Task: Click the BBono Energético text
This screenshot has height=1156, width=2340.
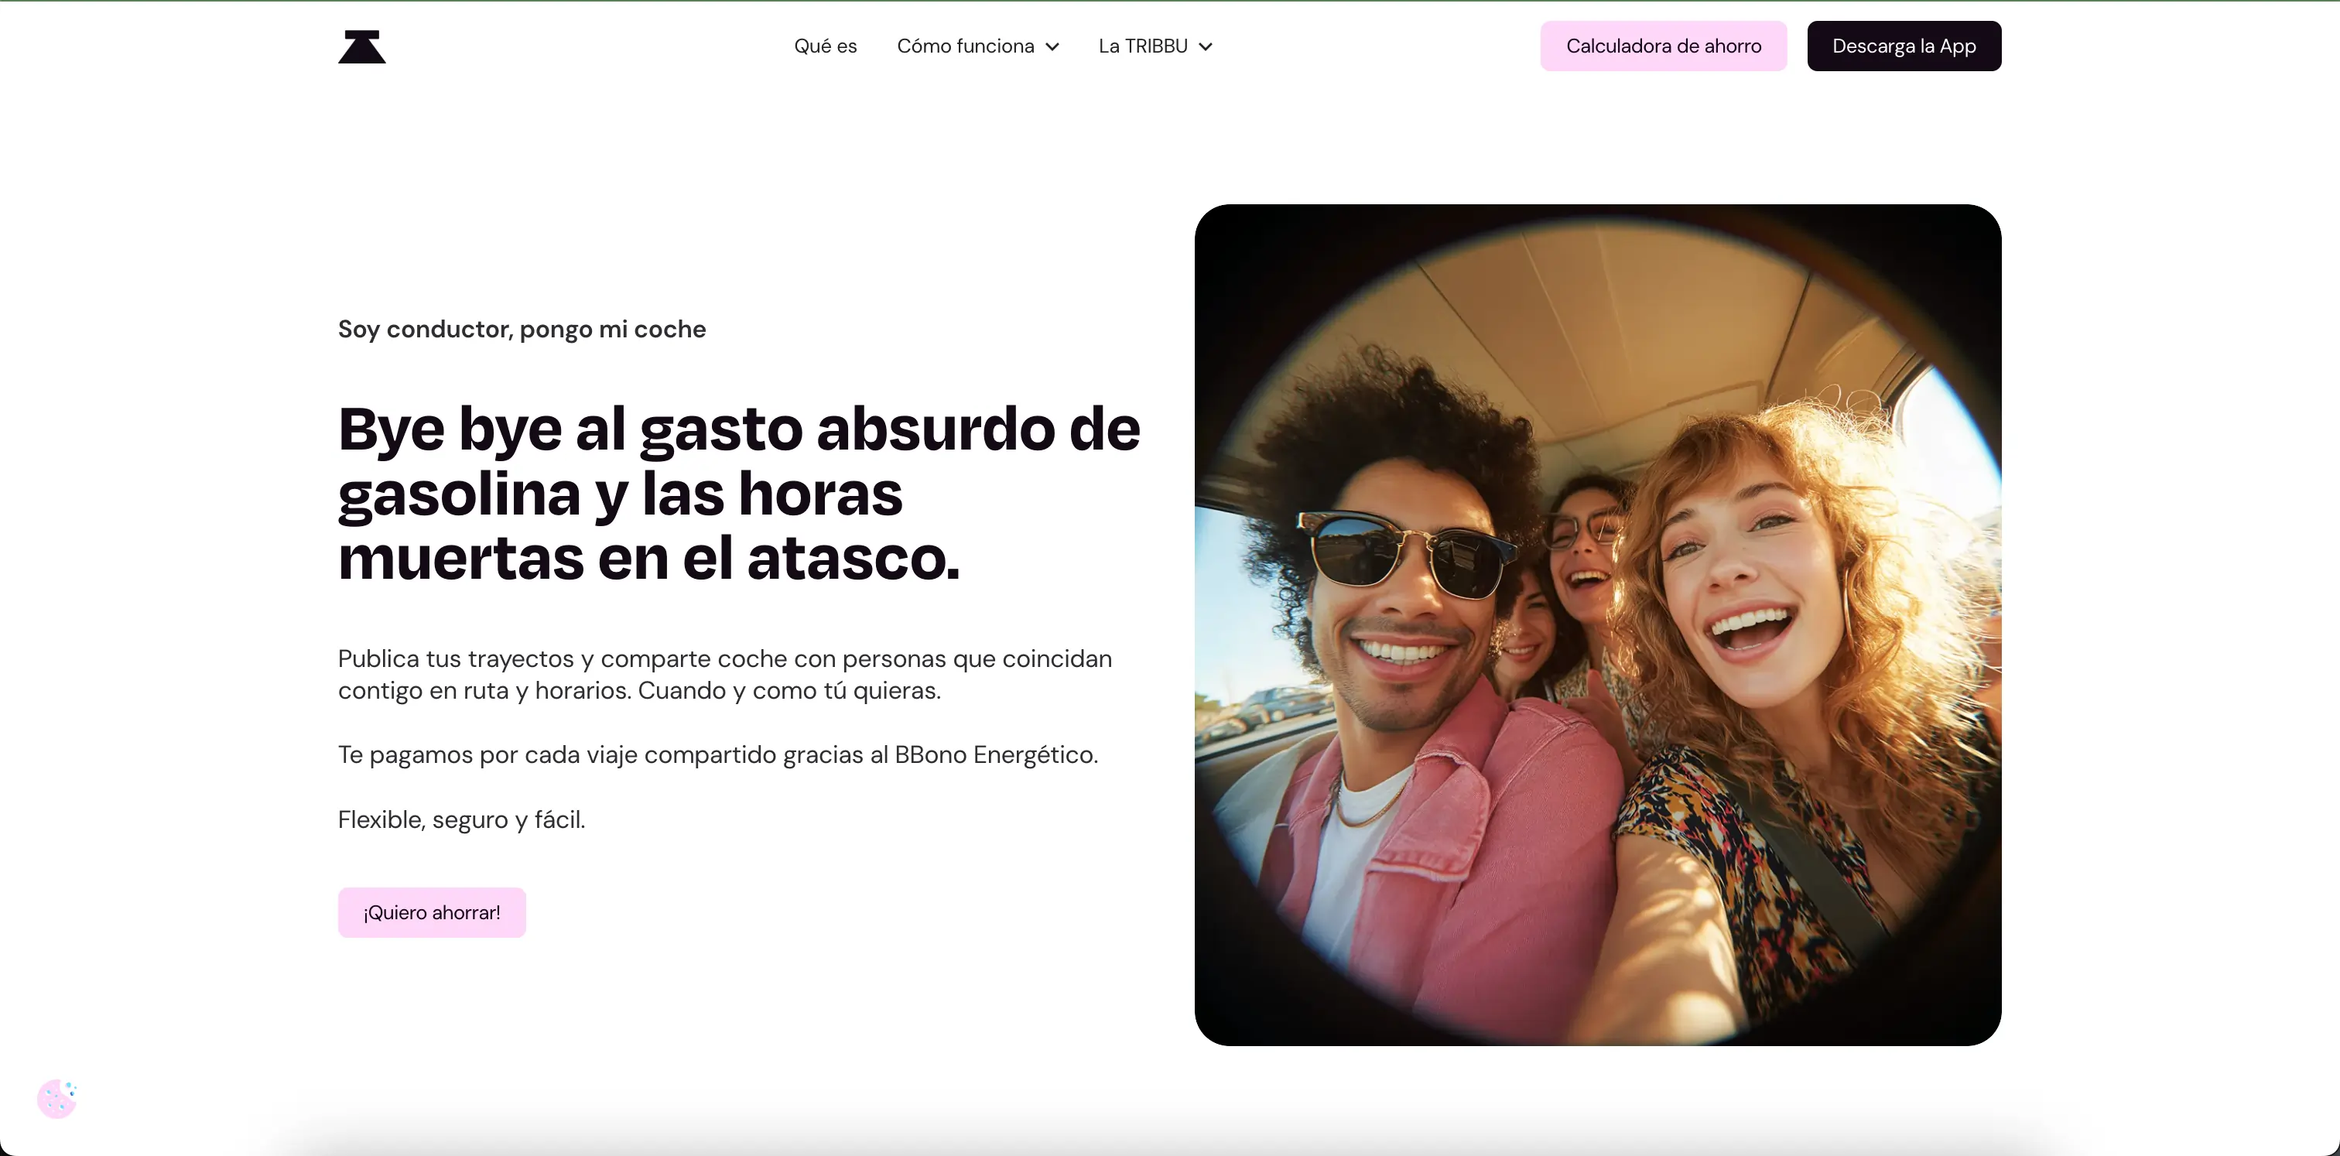Action: 996,754
